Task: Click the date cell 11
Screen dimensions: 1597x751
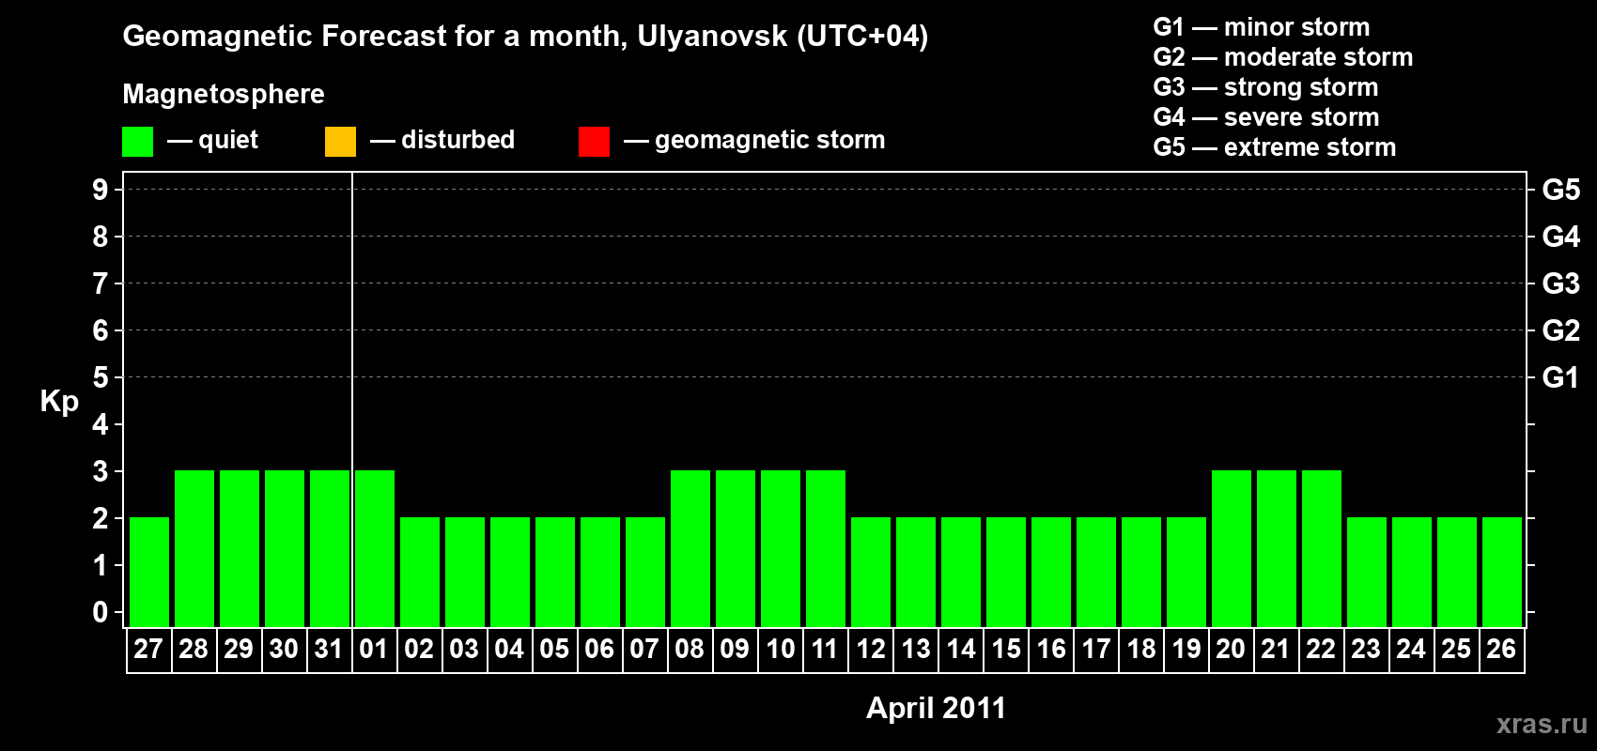Action: (x=825, y=650)
